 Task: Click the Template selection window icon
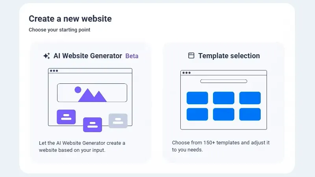tap(191, 56)
